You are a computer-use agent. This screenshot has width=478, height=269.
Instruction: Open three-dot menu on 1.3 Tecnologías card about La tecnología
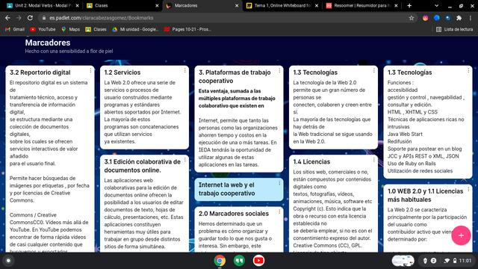coord(374,70)
